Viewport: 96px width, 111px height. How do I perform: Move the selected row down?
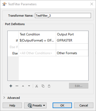click(29, 86)
